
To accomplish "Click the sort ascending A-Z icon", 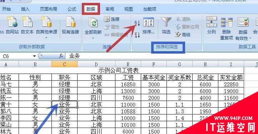I will point(137,23).
